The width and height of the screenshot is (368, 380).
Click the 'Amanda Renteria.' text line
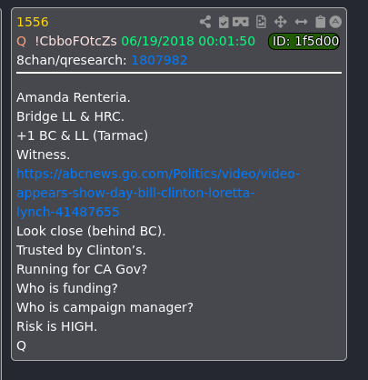point(74,97)
